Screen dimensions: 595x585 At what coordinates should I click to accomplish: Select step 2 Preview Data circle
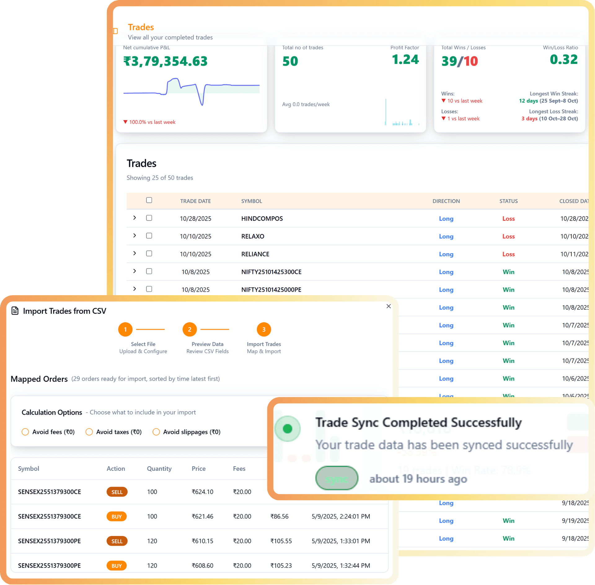[189, 329]
